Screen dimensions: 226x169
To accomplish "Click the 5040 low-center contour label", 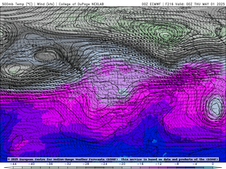I will (x=166, y=40).
